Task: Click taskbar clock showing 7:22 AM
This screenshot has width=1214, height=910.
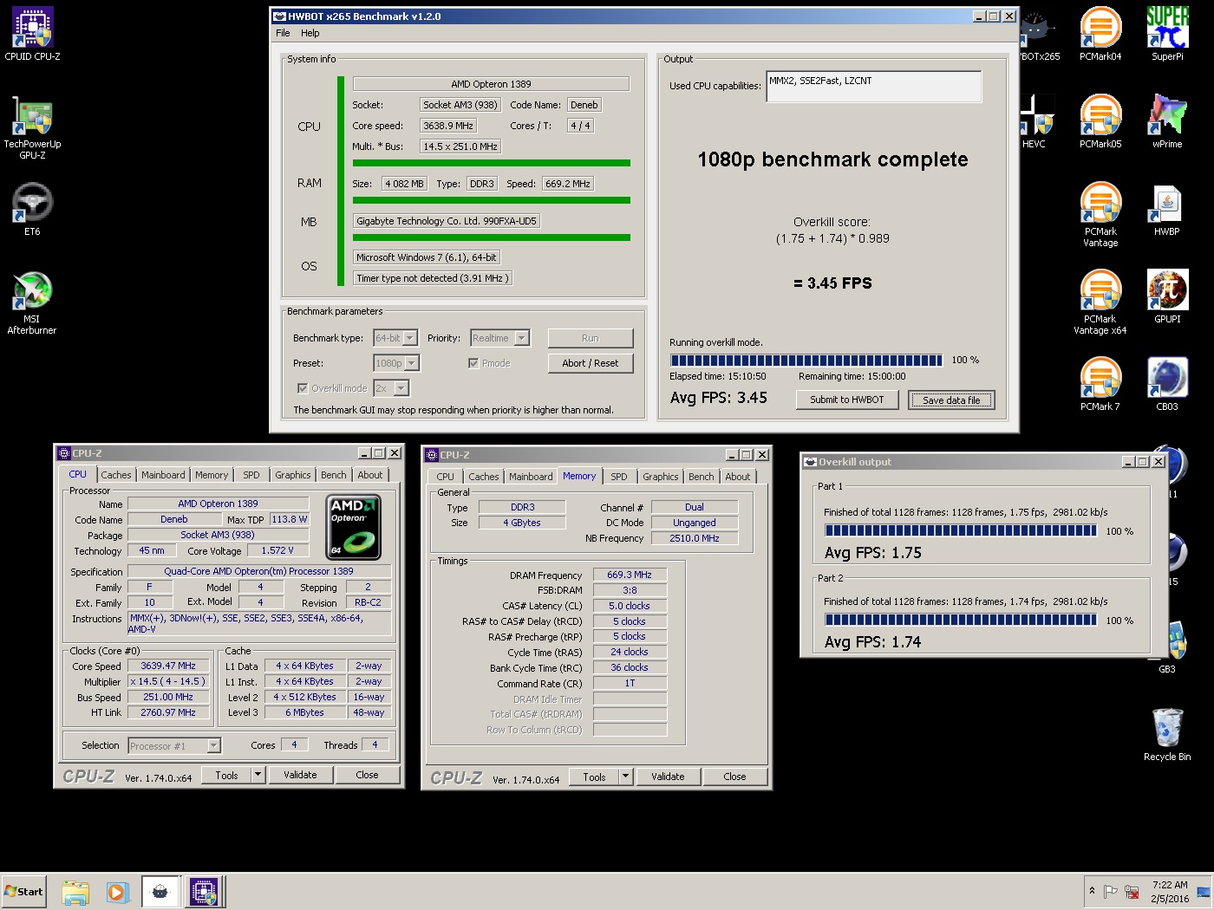Action: tap(1170, 892)
